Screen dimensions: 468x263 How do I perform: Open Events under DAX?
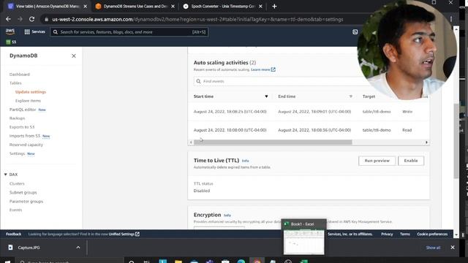coord(15,210)
